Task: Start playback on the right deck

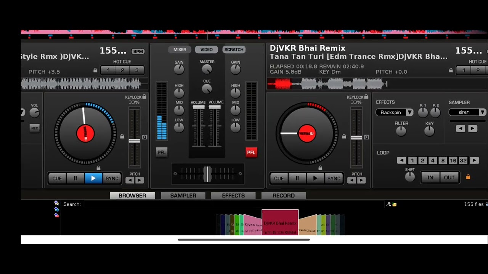Action: point(315,178)
